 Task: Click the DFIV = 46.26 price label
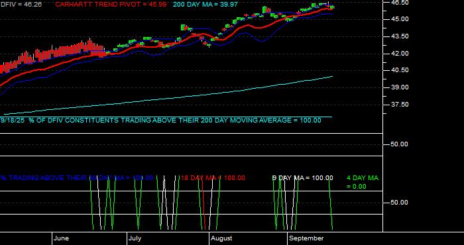point(21,5)
